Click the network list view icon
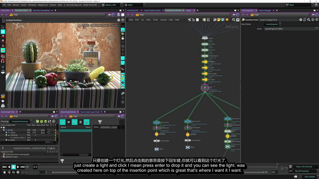 tap(197, 20)
